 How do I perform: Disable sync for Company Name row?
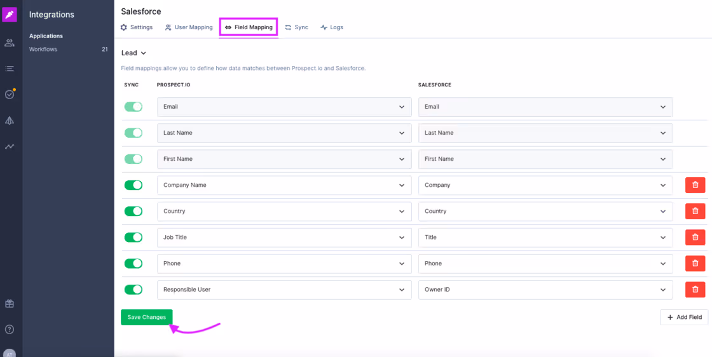pyautogui.click(x=133, y=185)
